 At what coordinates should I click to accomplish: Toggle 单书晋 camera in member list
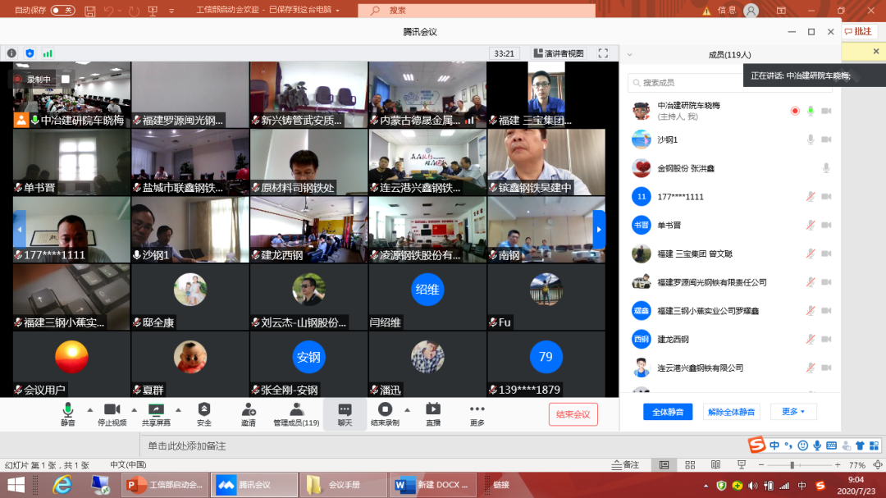(825, 225)
